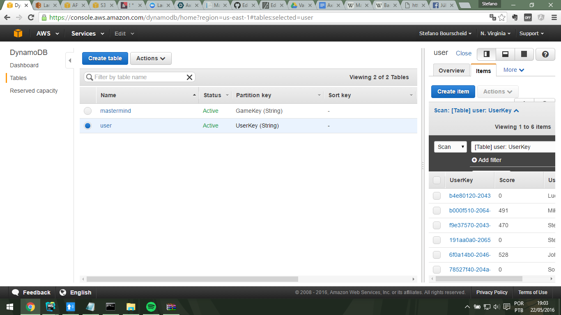Go back using browser back arrow
The image size is (561, 315).
pos(7,17)
